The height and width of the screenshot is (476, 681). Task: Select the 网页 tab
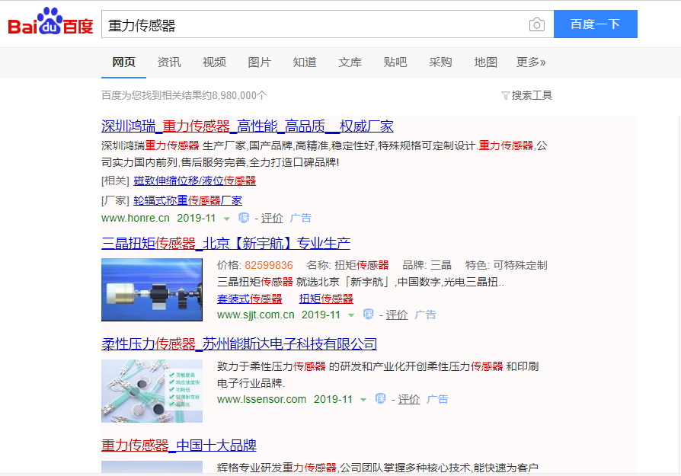click(123, 62)
